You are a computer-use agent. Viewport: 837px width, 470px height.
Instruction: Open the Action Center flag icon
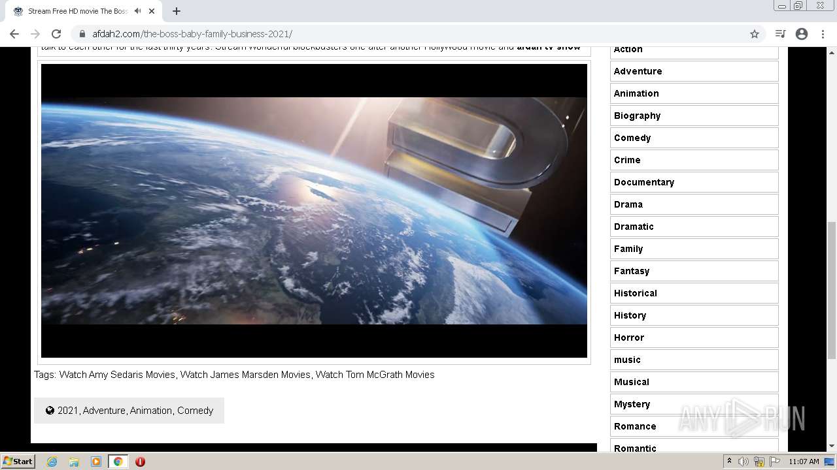click(x=775, y=462)
